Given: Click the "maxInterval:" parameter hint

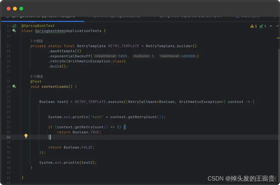Looking at the screenshot, I should [x=170, y=56].
